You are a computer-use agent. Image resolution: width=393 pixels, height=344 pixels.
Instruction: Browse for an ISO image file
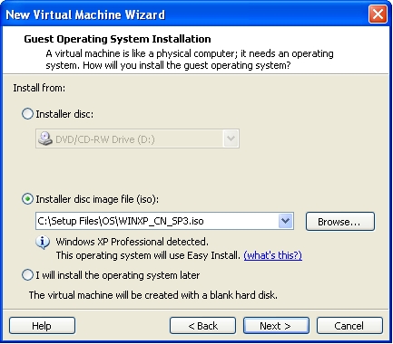pyautogui.click(x=340, y=222)
